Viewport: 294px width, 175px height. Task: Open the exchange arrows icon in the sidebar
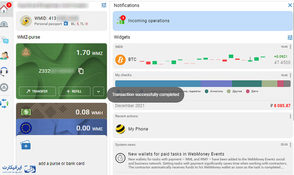4,103
